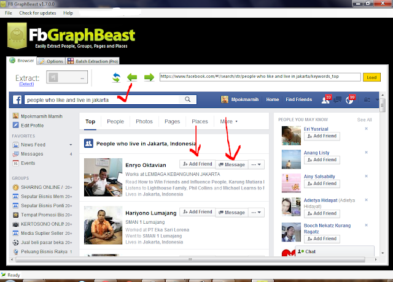Click the privacy shortcuts lock icon
The width and height of the screenshot is (393, 282).
[367, 100]
